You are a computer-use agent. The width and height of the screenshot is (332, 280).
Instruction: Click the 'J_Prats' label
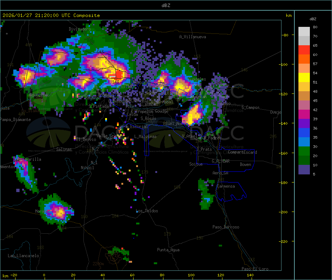pos(204,149)
